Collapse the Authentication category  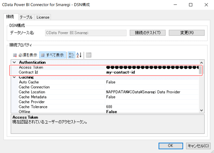(14, 62)
